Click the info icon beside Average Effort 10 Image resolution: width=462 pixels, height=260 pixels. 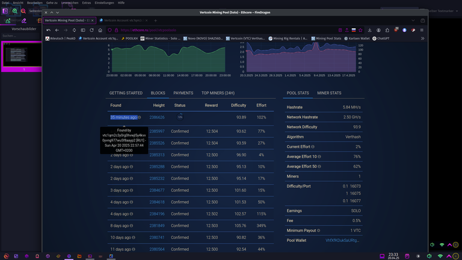tap(319, 156)
